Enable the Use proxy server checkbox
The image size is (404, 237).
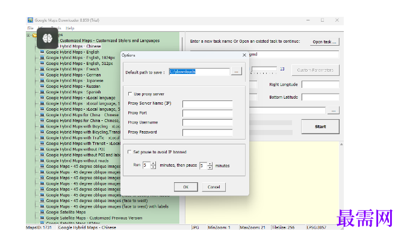130,94
